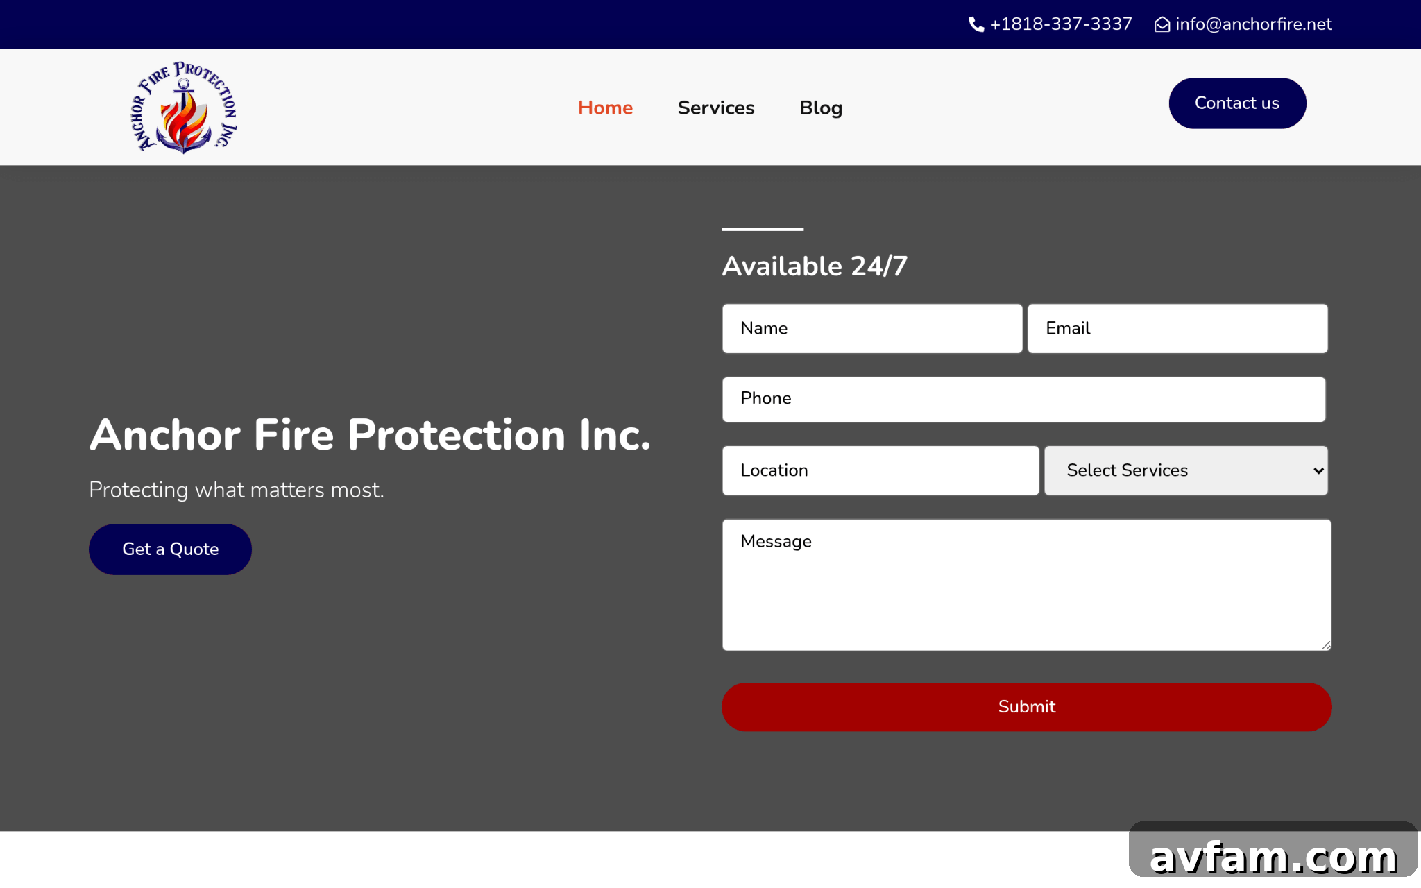Viewport: 1421px width, 888px height.
Task: Go to the Home menu item
Action: click(605, 108)
